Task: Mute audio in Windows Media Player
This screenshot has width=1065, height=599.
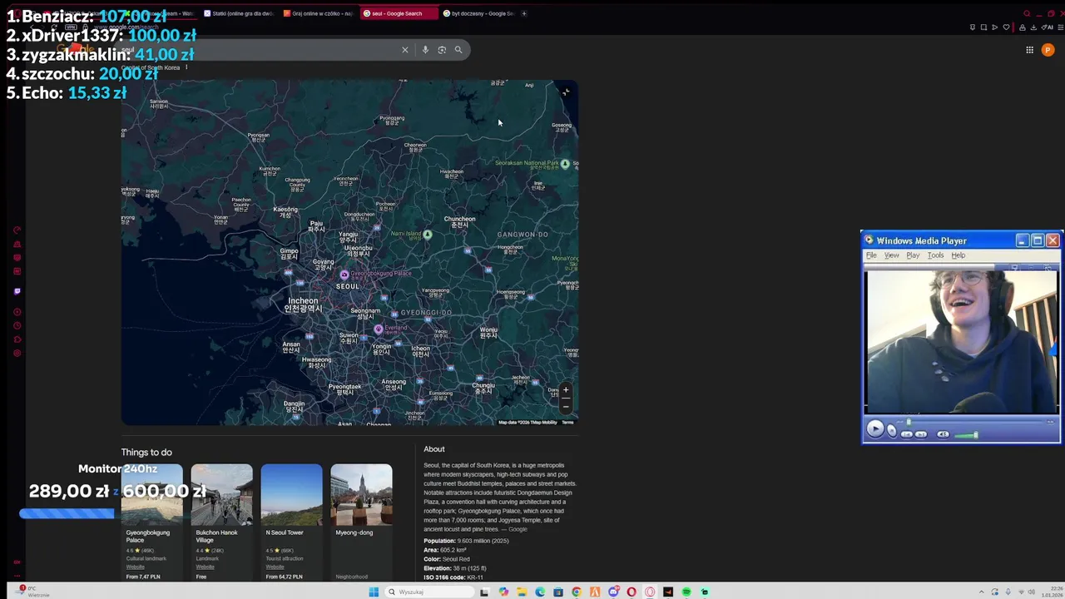Action: coord(943,434)
